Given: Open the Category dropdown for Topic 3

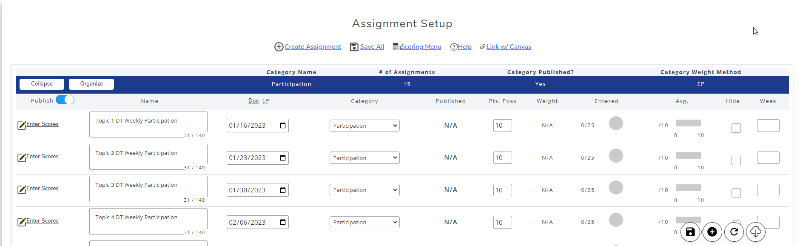Looking at the screenshot, I should [x=364, y=190].
